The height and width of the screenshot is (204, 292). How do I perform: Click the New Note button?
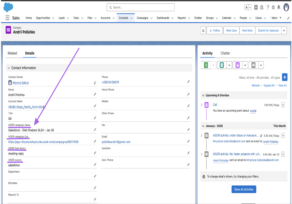[247, 31]
